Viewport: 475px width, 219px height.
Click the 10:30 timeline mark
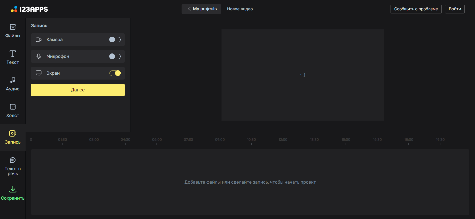pos(251,140)
